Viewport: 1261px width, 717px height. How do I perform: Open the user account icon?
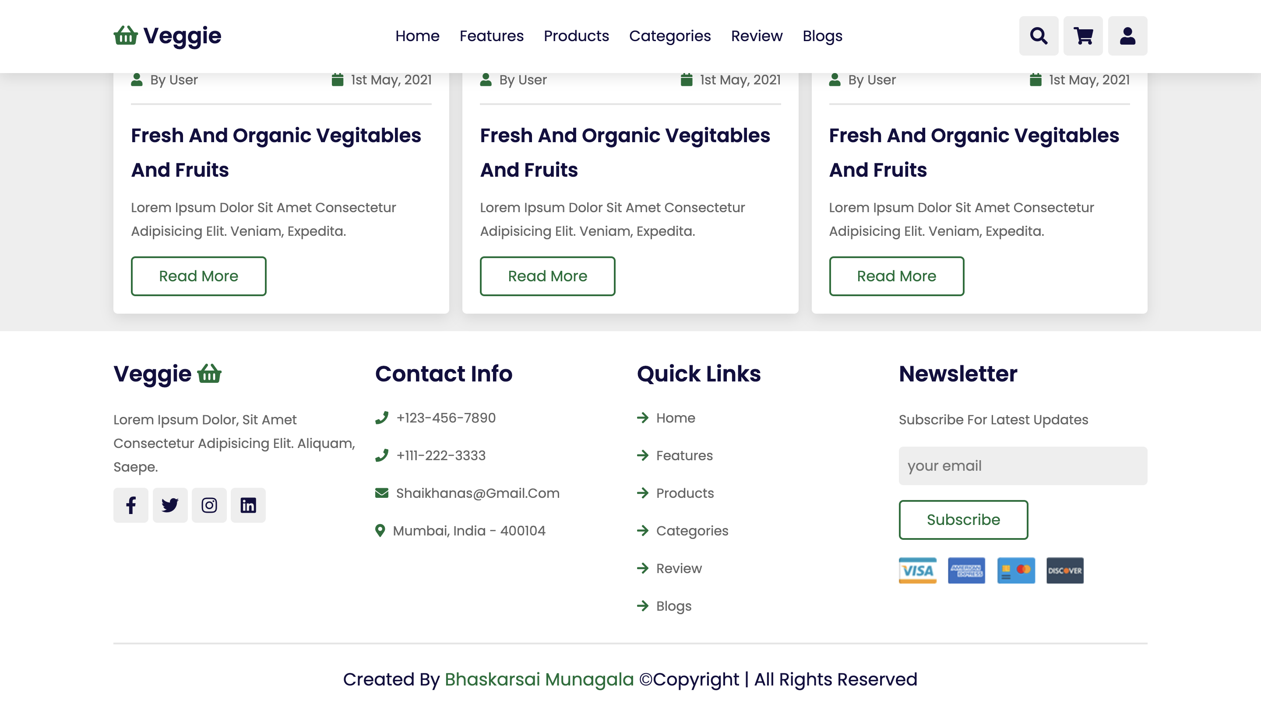tap(1127, 35)
